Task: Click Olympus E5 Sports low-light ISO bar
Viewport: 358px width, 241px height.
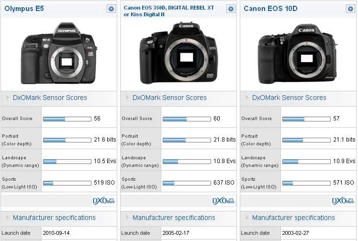Action: click(x=67, y=183)
